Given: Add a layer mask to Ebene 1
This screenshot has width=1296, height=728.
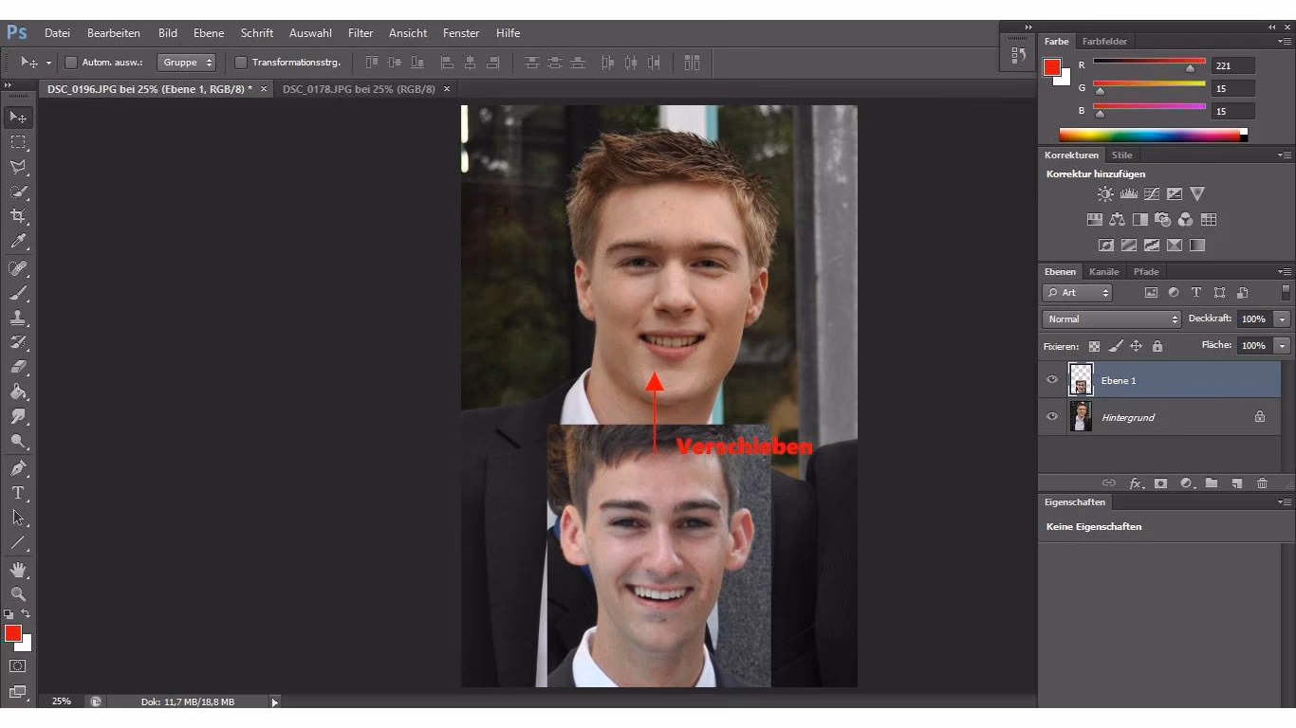Looking at the screenshot, I should tap(1160, 483).
